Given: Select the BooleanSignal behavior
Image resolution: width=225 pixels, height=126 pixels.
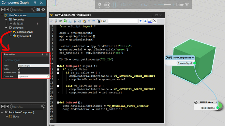Looking at the screenshot, I should click(25, 32).
